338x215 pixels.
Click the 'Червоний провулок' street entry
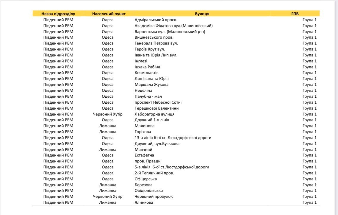click(x=154, y=197)
